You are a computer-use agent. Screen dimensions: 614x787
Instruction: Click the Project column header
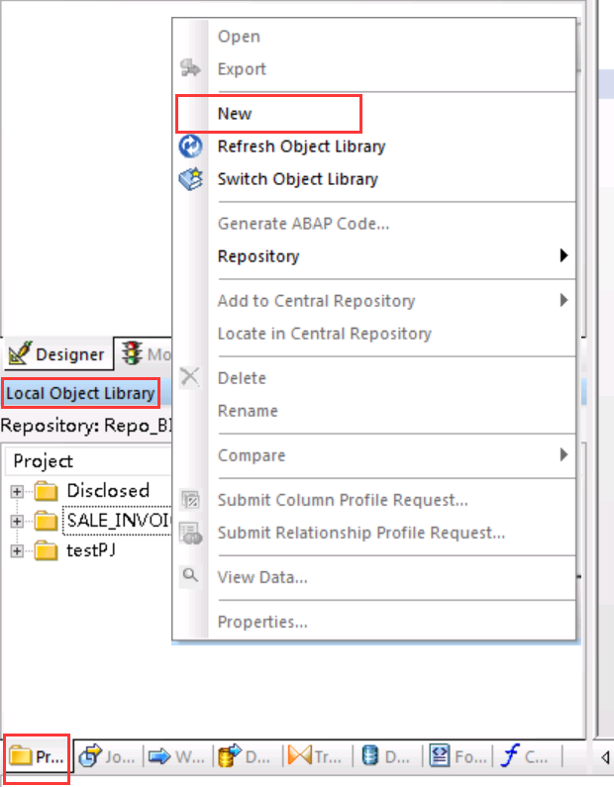pos(44,461)
